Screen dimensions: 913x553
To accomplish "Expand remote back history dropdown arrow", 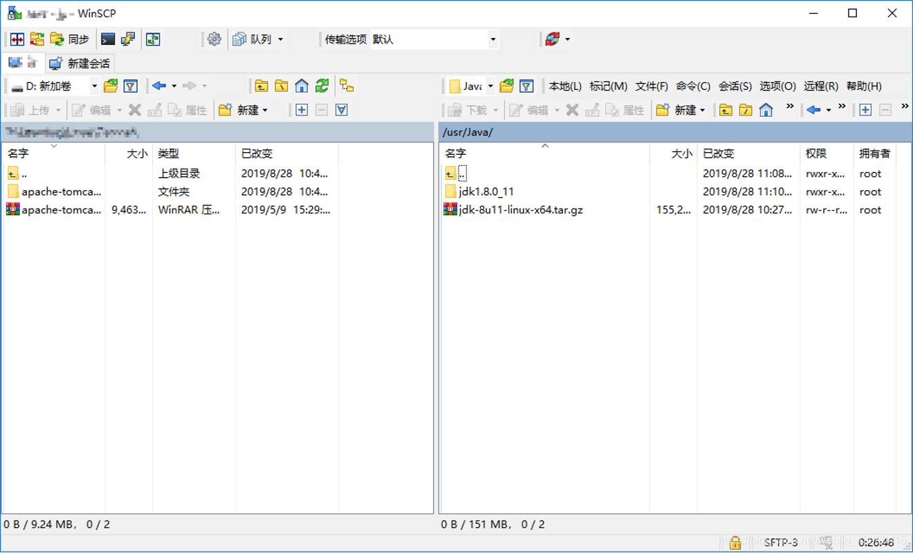I will point(829,110).
